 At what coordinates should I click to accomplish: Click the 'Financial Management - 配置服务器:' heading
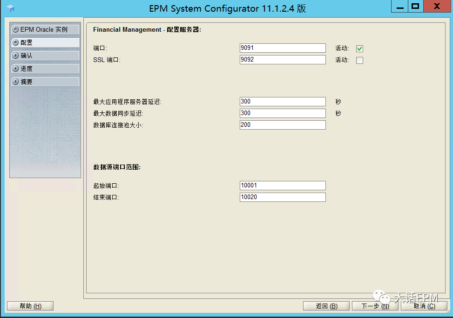pos(147,29)
